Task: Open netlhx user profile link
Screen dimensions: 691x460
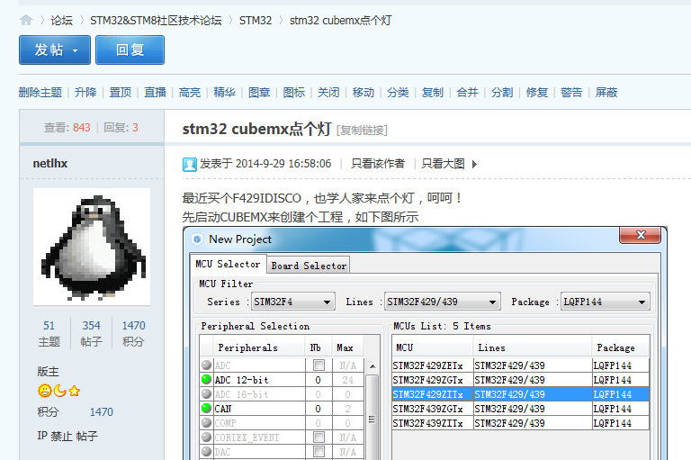Action: pyautogui.click(x=50, y=164)
